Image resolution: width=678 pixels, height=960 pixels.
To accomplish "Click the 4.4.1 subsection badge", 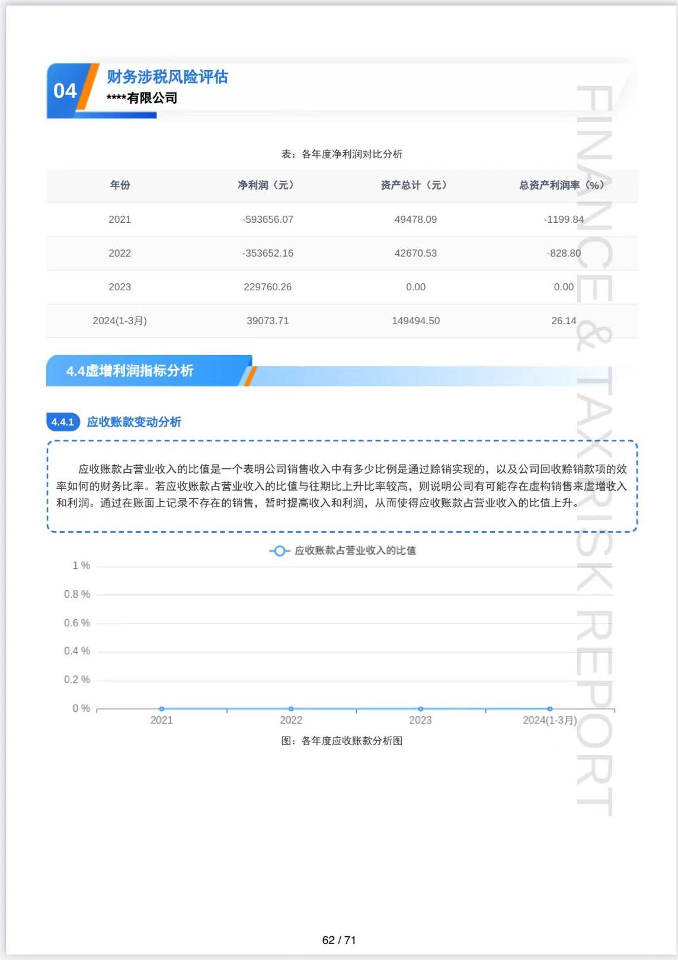I will click(x=63, y=422).
